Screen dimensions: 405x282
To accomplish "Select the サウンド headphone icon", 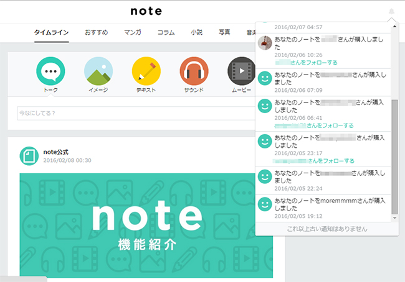I will click(x=194, y=71).
